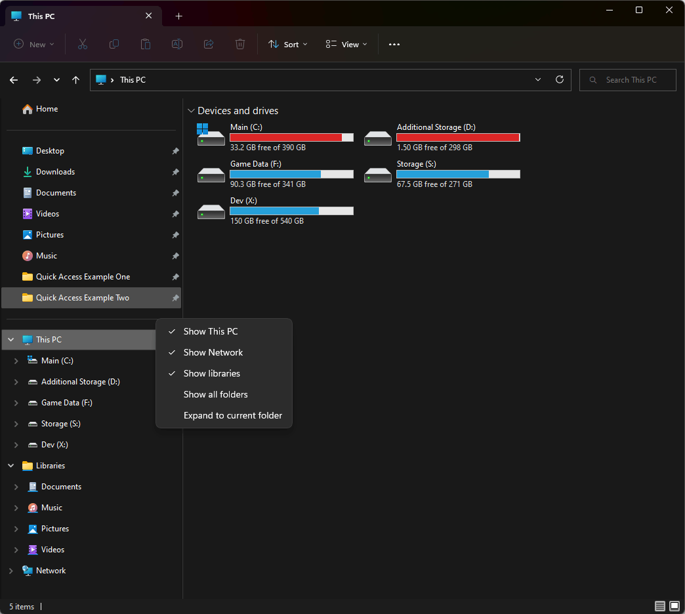This screenshot has height=614, width=685.
Task: Open Storage (S:) drive tile
Action: [x=442, y=174]
